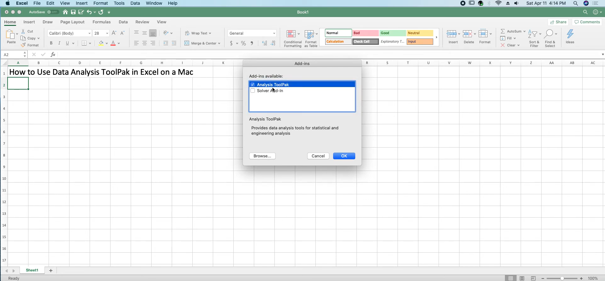Open Spotlight search in menu bar
Image resolution: width=605 pixels, height=281 pixels.
(576, 3)
